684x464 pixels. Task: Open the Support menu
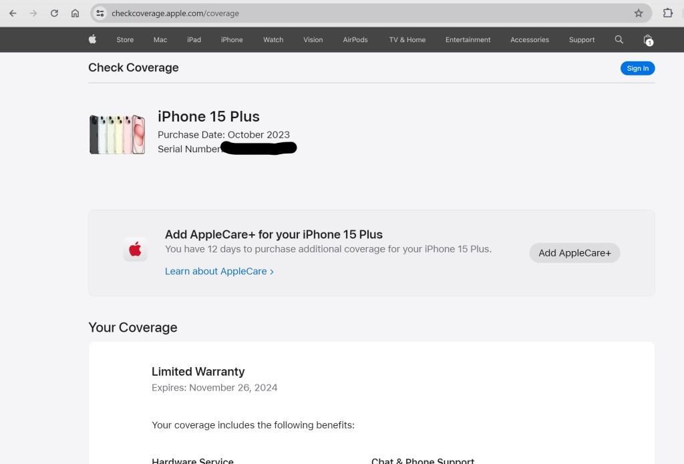pyautogui.click(x=582, y=39)
